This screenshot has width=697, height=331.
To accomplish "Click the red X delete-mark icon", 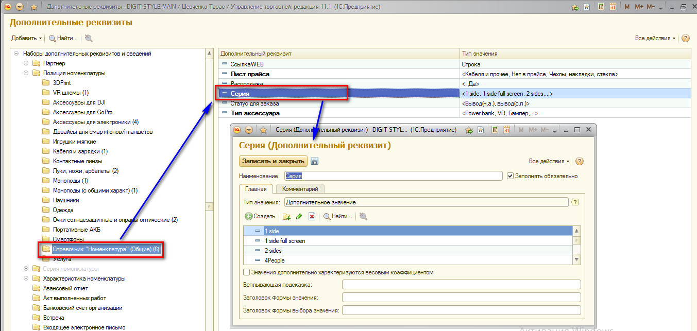I will [x=312, y=217].
